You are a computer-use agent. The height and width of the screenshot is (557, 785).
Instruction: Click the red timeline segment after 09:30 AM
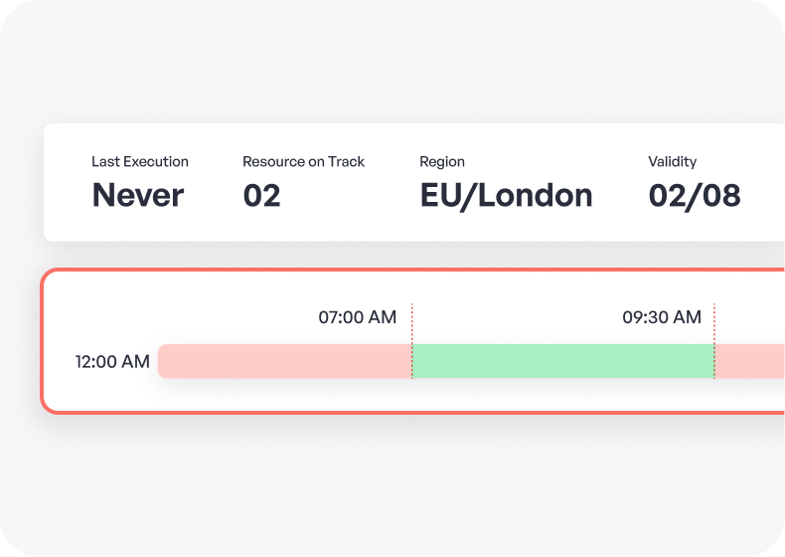[x=750, y=361]
